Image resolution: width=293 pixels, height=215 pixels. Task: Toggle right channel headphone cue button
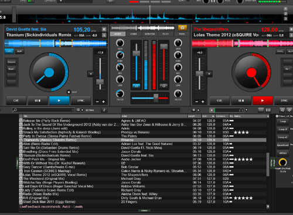pos(163,86)
